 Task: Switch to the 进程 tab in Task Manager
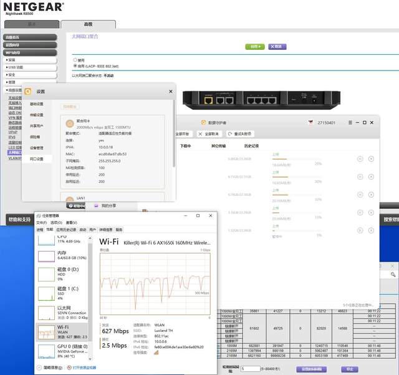[x=40, y=230]
